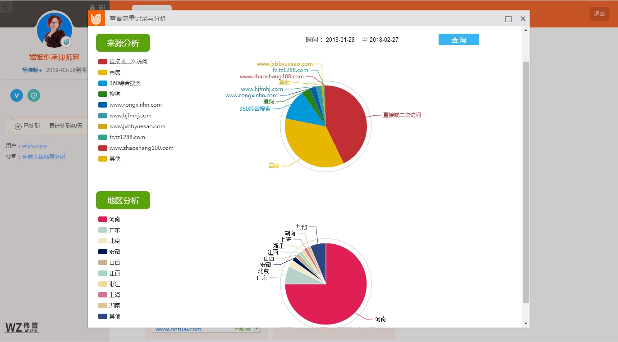Click the red 直接或二次访问 color swatch in legend
Screen dimensions: 618x342
103,62
